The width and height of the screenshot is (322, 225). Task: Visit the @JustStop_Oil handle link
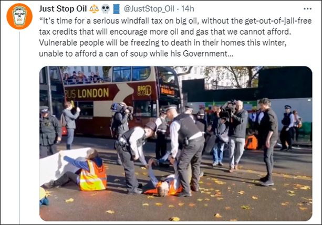(149, 9)
